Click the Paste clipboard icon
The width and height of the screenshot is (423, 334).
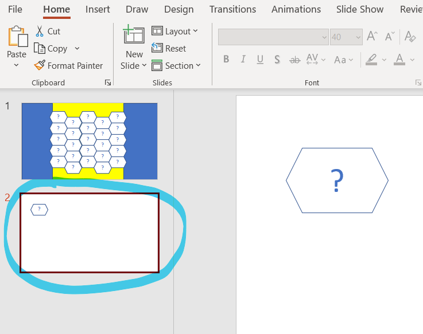(x=17, y=37)
